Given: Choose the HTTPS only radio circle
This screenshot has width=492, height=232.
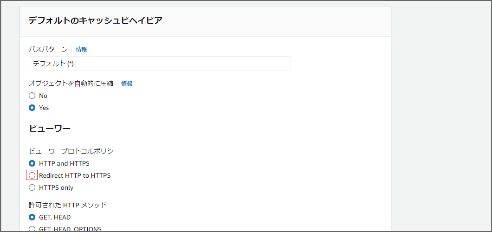Looking at the screenshot, I should [x=32, y=188].
